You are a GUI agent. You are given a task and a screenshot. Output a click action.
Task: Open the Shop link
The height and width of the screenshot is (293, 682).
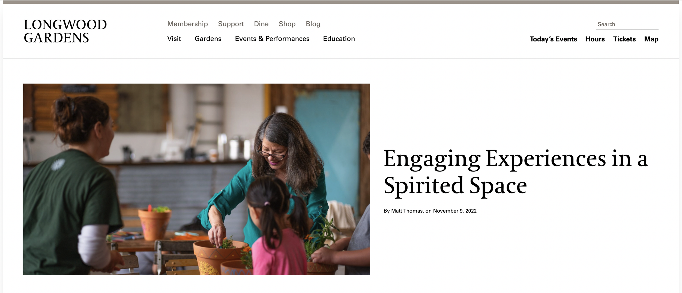[x=287, y=24]
